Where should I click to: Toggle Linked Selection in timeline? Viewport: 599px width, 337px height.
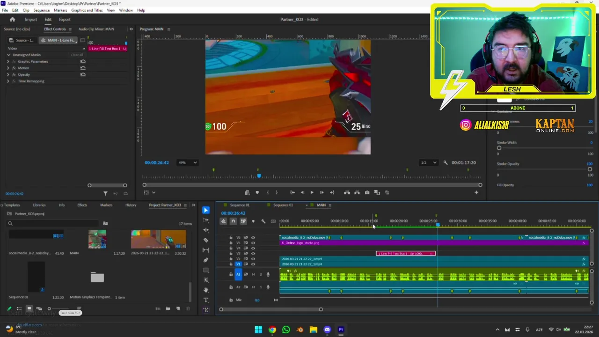243,221
